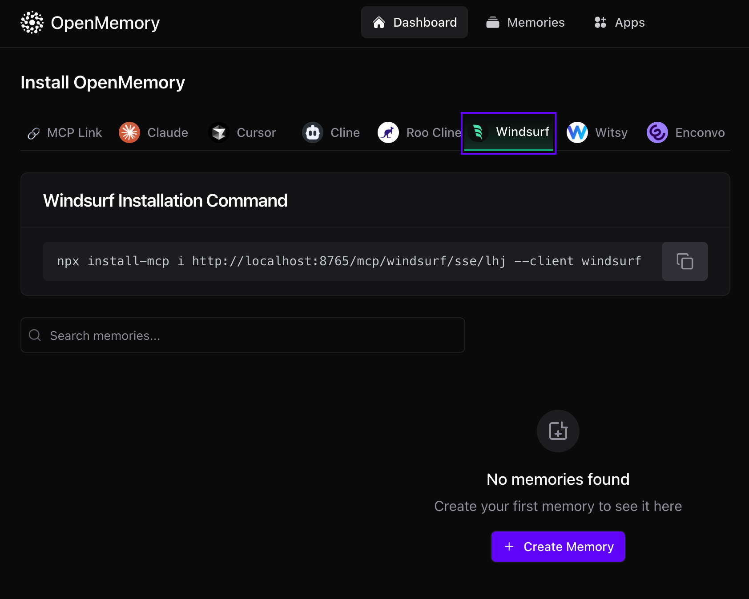This screenshot has height=599, width=749.
Task: Switch to the Witsy tab
Action: pos(597,132)
